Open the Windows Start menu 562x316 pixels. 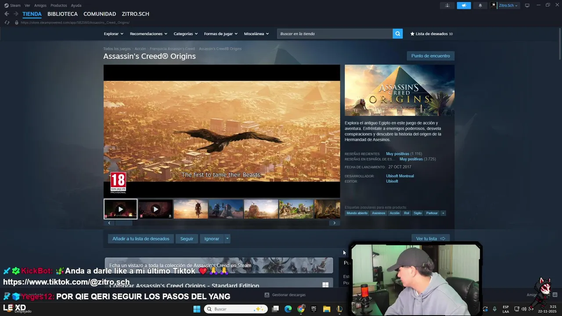click(197, 309)
